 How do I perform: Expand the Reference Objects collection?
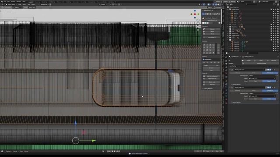[228, 29]
